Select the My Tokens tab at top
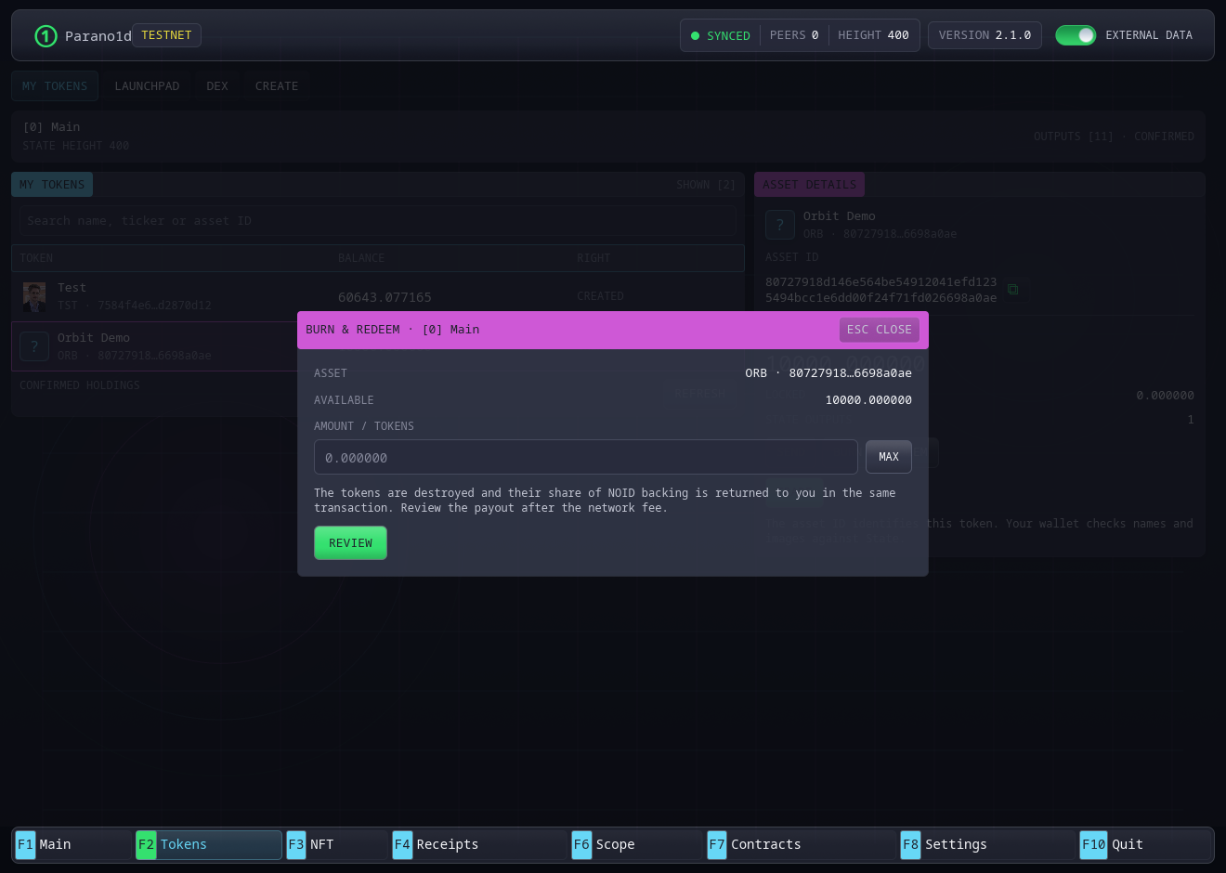This screenshot has height=873, width=1226. 55,86
